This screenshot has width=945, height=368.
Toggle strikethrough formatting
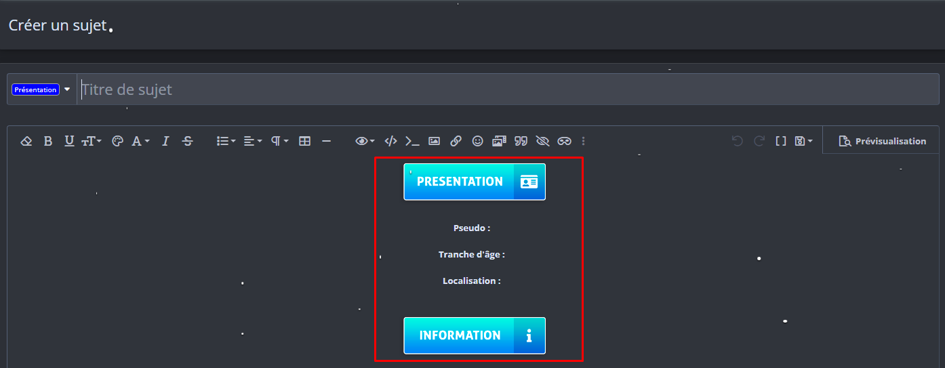point(188,141)
